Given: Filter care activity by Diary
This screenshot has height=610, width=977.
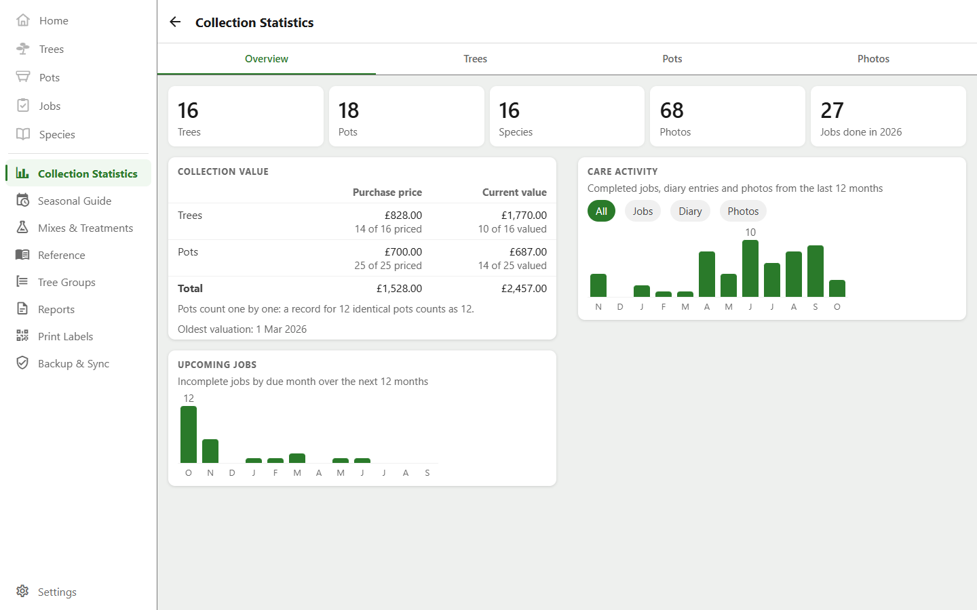Looking at the screenshot, I should pos(690,211).
